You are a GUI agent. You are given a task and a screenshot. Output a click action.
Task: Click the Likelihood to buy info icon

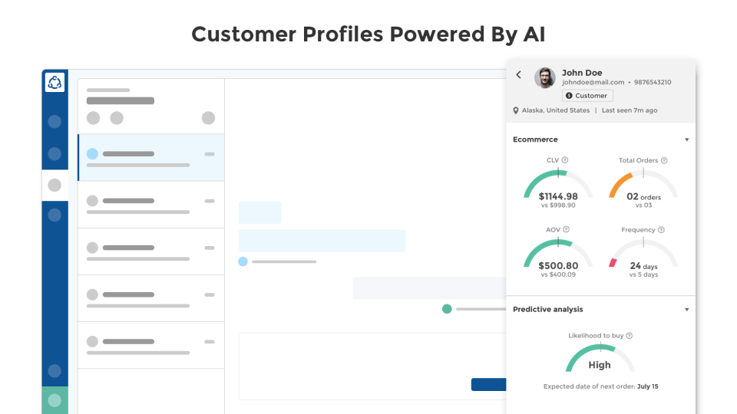pyautogui.click(x=630, y=336)
